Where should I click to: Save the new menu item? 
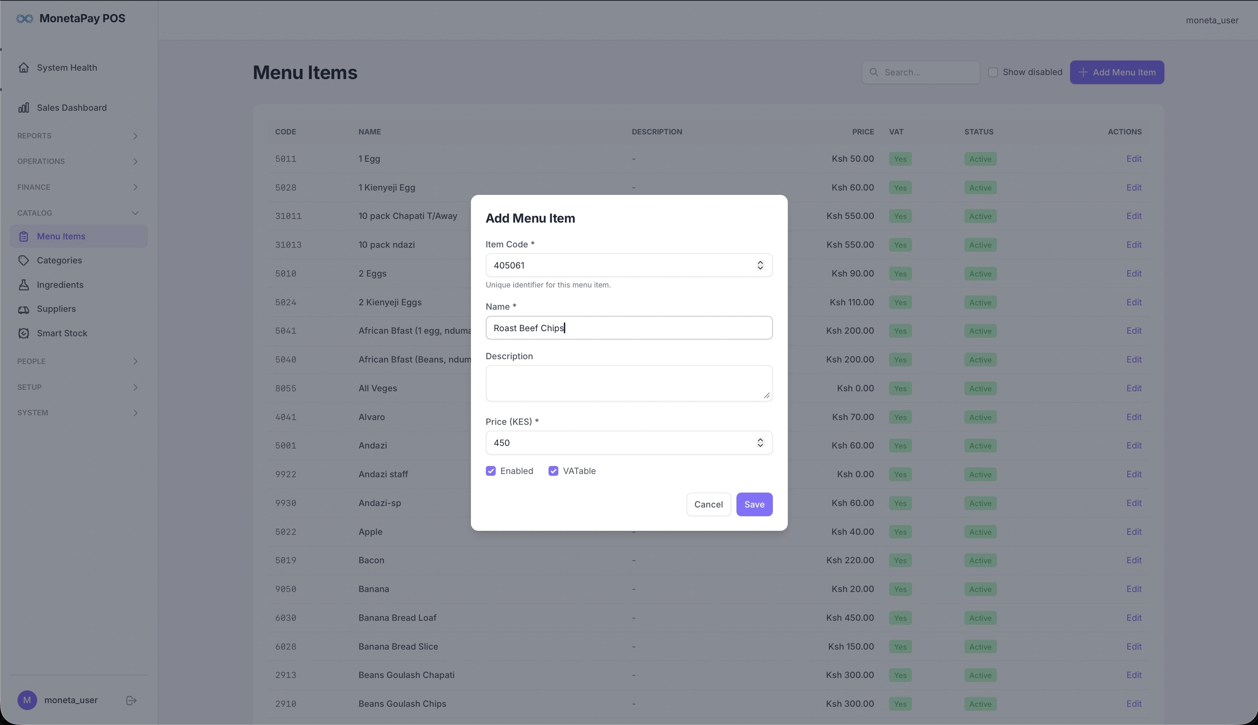(x=754, y=505)
